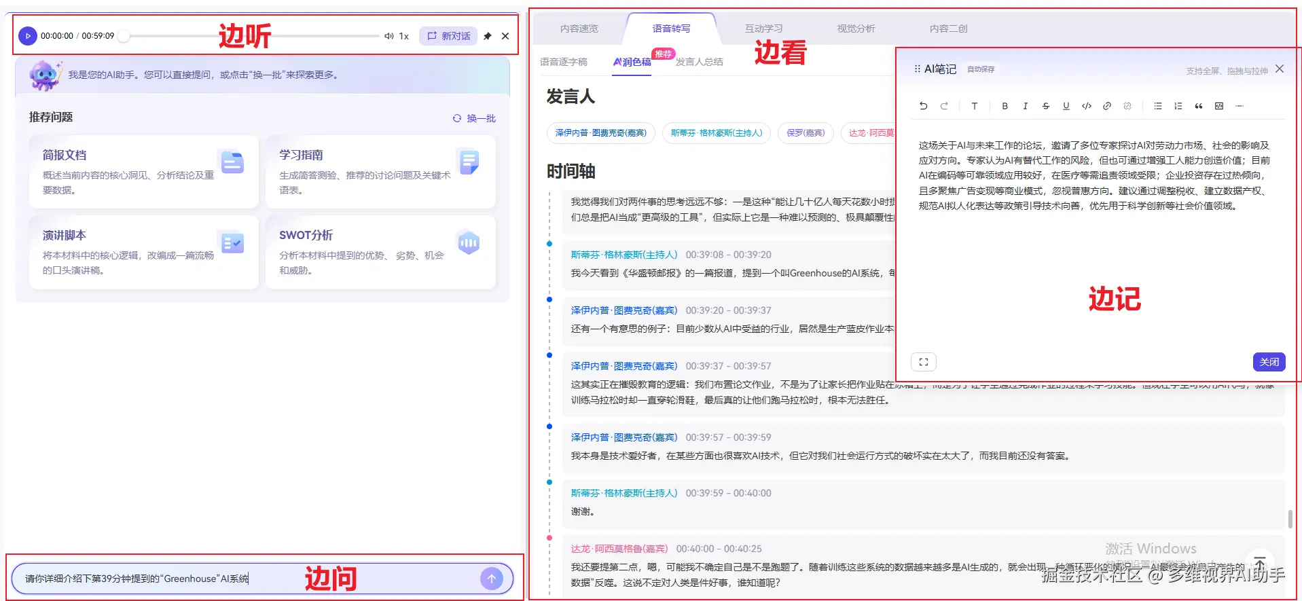This screenshot has width=1302, height=601.
Task: Click speaker name at 00:39:59 - 00:40:00
Action: 623,493
